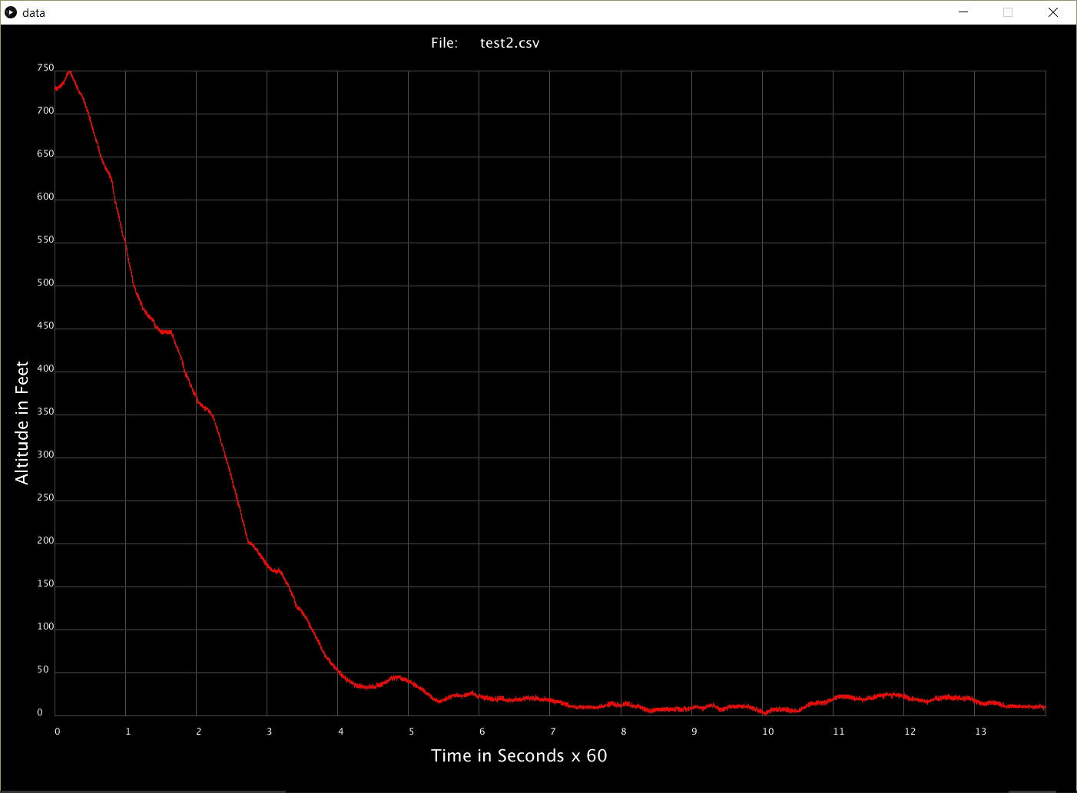Click the 0 label on the altitude axis
1077x793 pixels.
[40, 713]
